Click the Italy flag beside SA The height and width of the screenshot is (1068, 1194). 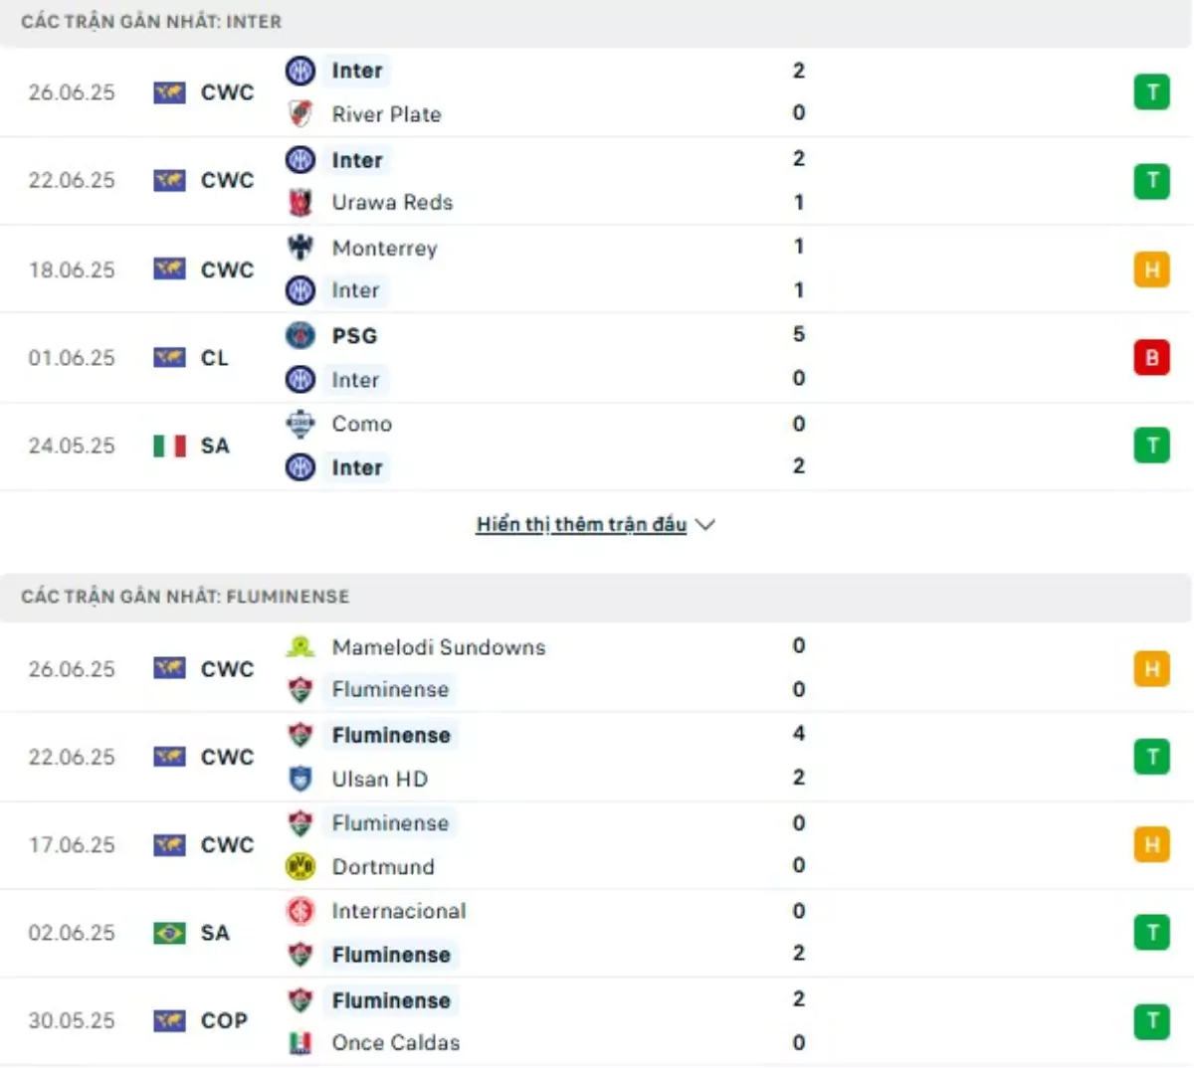tap(170, 445)
